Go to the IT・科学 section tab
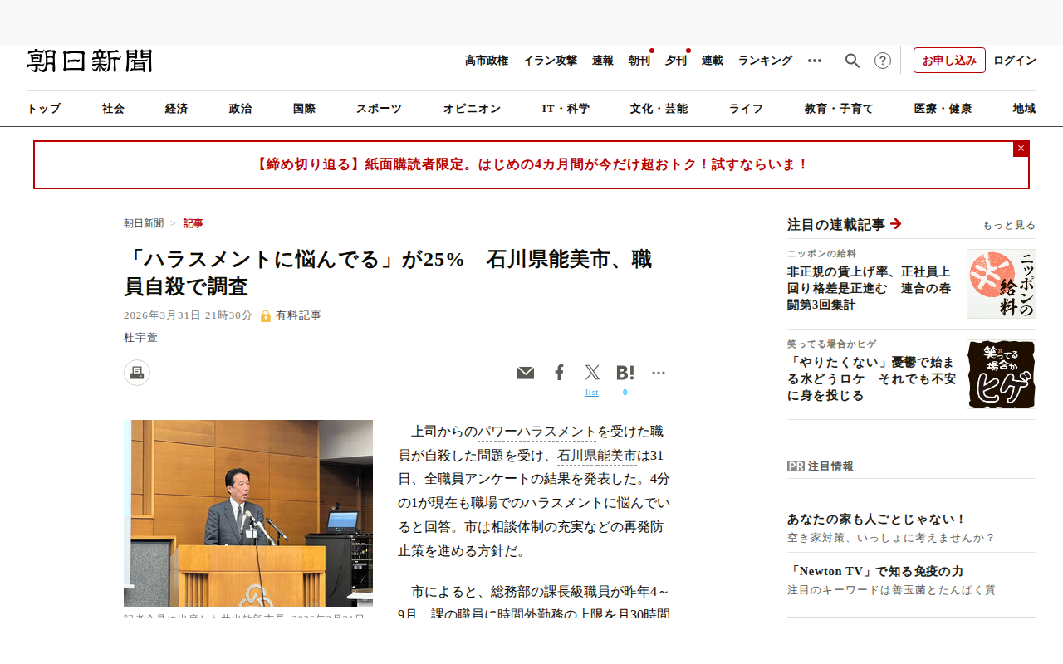 566,109
